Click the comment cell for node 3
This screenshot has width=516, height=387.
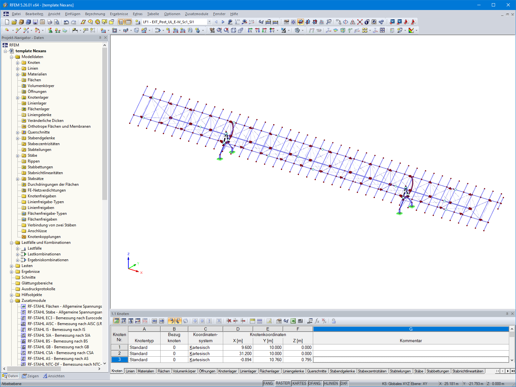pos(410,360)
